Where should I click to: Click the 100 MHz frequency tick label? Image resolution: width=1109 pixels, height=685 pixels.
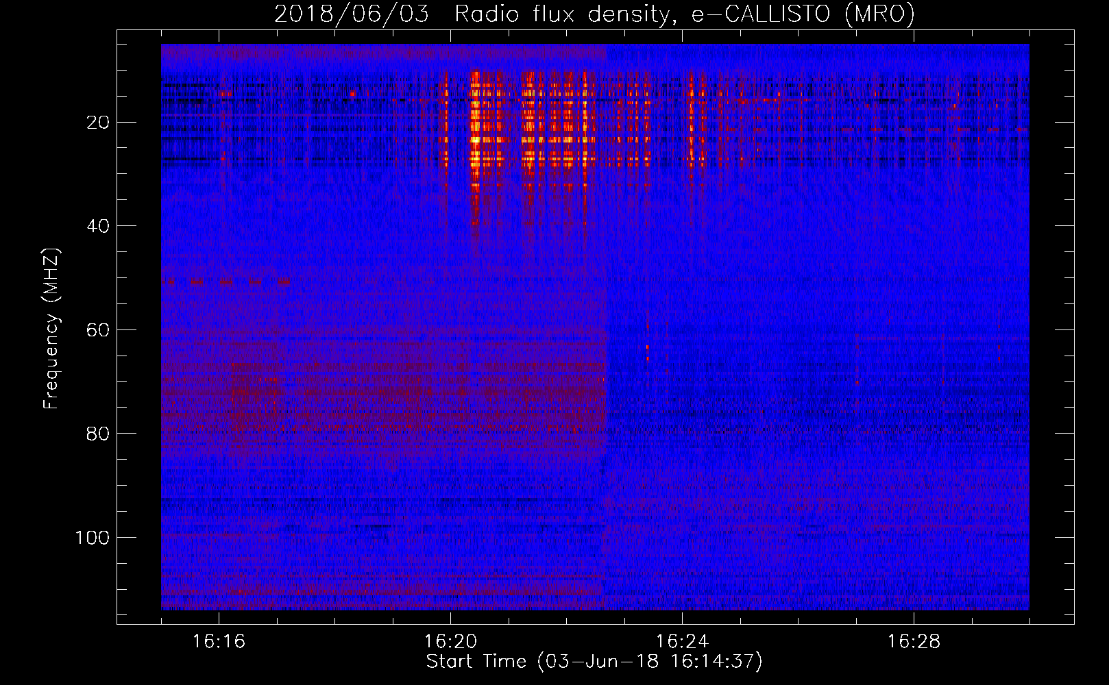coord(93,538)
